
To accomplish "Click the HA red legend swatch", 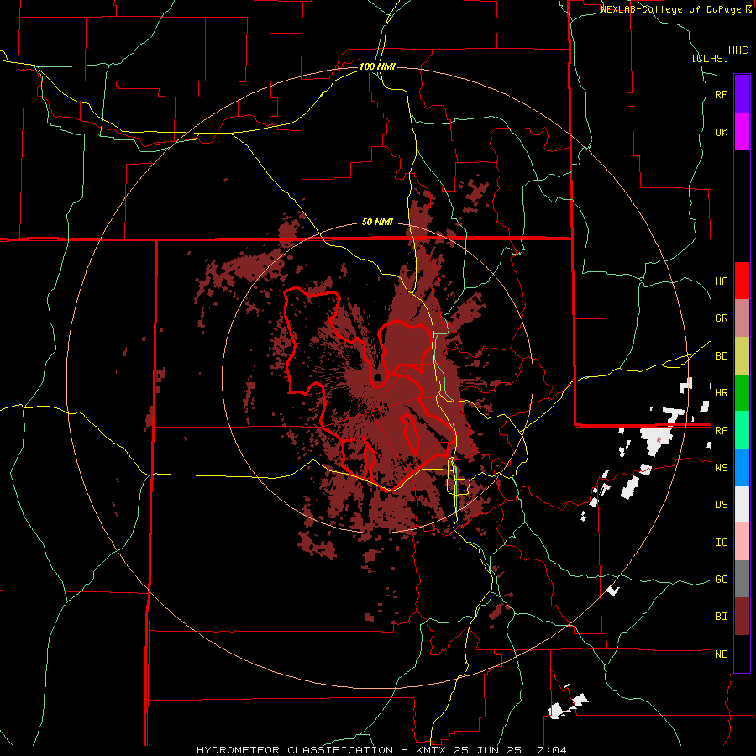I will click(742, 281).
